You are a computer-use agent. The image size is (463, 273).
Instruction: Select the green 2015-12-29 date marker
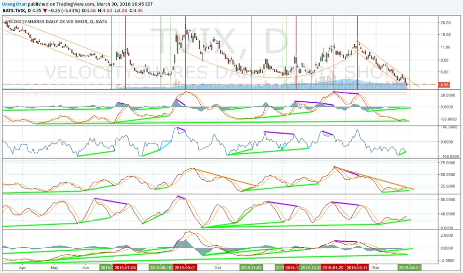(x=310, y=268)
